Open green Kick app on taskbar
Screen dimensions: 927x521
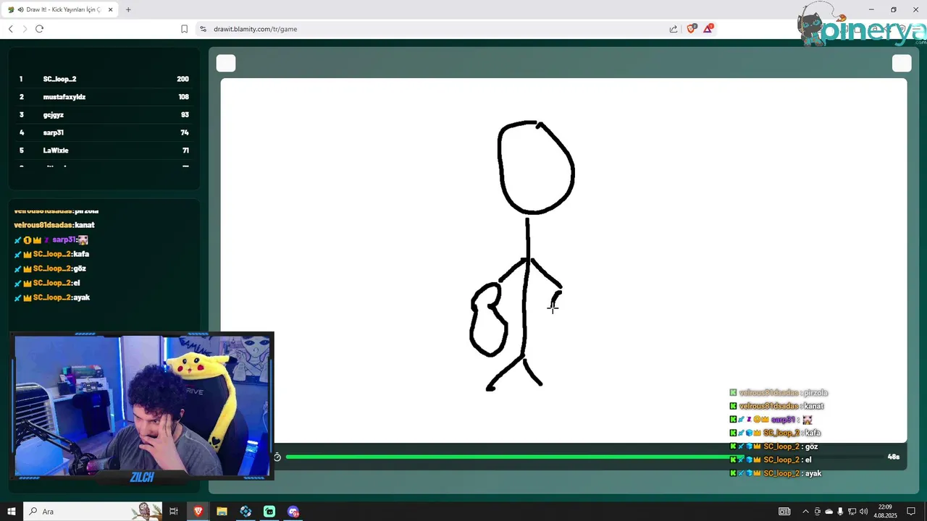point(269,512)
